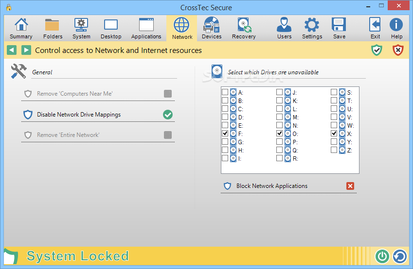This screenshot has height=269, width=413.
Task: Click the G: drive disk icon
Action: [x=233, y=142]
